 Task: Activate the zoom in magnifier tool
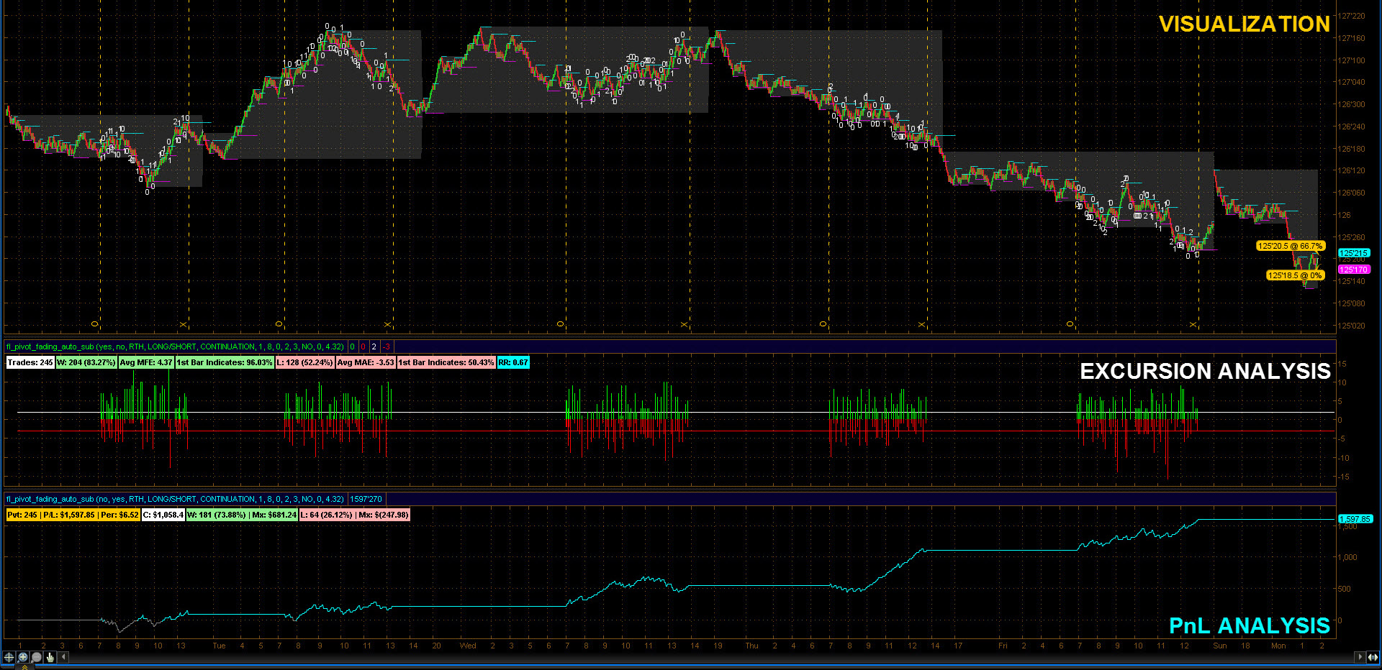pos(23,657)
